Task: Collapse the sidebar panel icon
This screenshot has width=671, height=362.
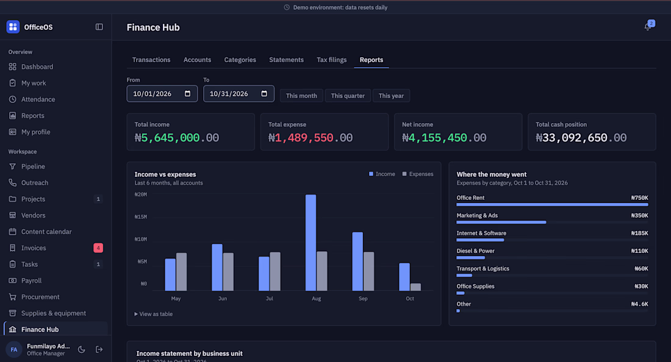Action: (99, 27)
